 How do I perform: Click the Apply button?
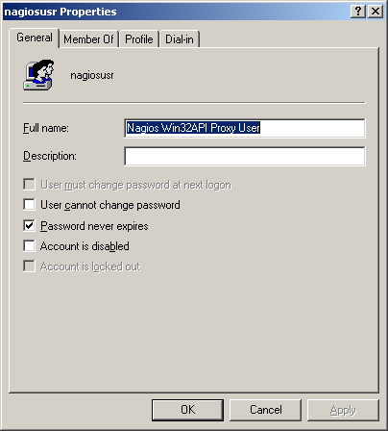point(343,410)
